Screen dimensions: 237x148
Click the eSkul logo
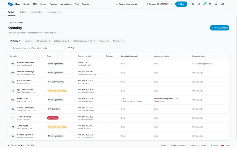click(x=14, y=4)
